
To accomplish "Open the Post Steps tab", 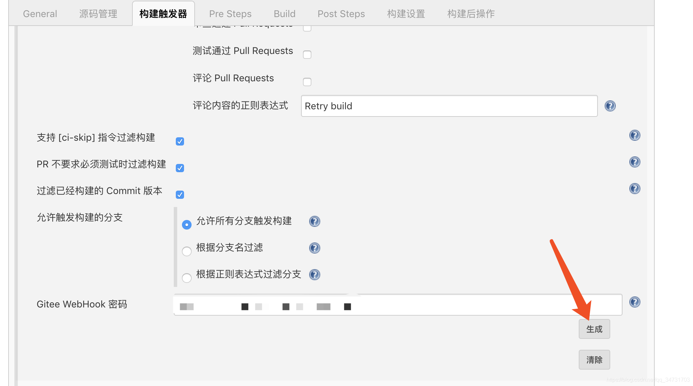I will pyautogui.click(x=341, y=13).
